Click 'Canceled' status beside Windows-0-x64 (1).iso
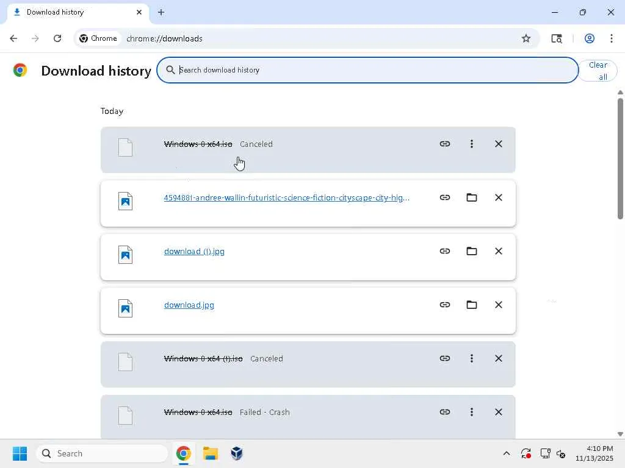Screen dimensions: 625x468 point(266,358)
